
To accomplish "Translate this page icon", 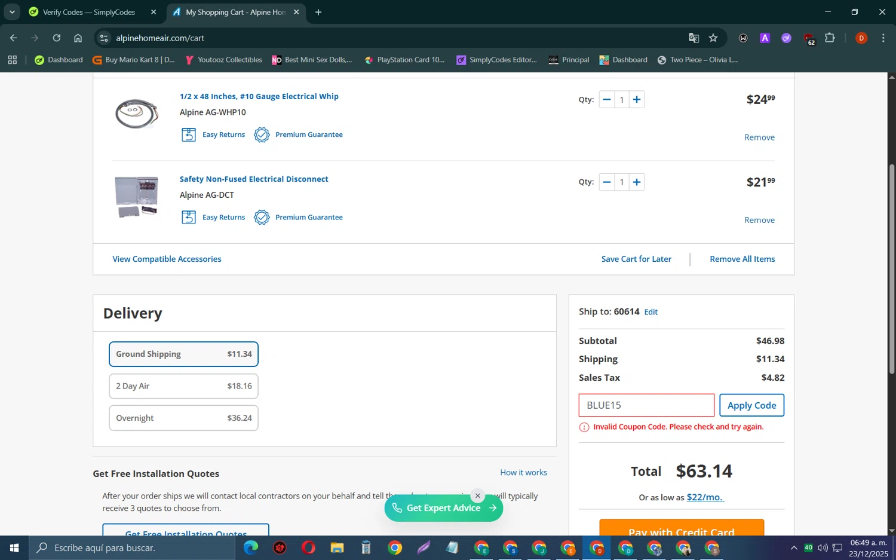I will [694, 38].
